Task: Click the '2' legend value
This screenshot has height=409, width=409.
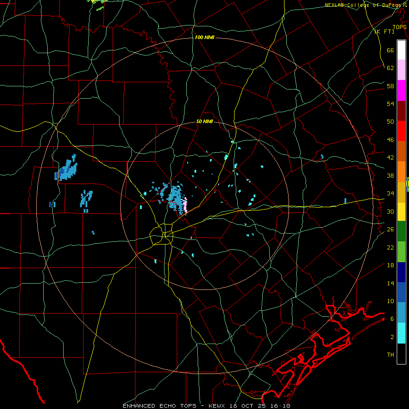Action: click(x=392, y=337)
